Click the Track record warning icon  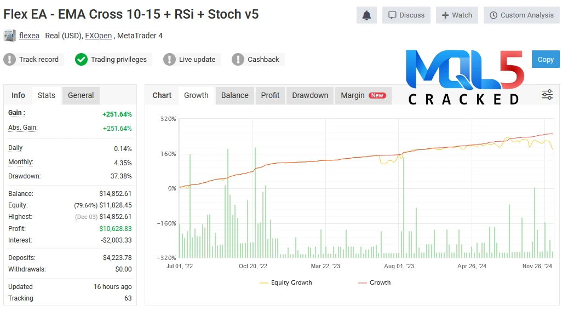tap(10, 59)
